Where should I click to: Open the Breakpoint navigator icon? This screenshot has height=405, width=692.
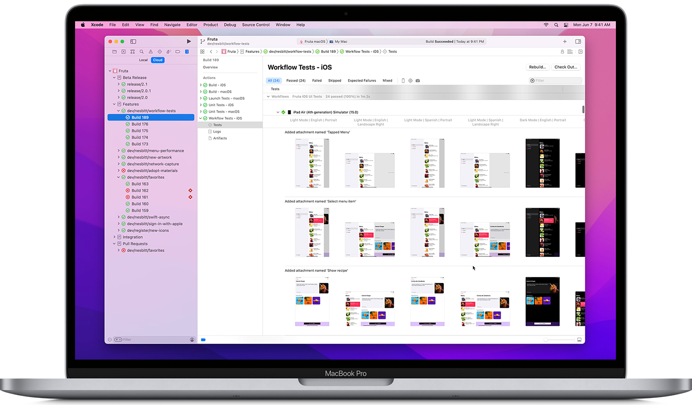[x=178, y=51]
